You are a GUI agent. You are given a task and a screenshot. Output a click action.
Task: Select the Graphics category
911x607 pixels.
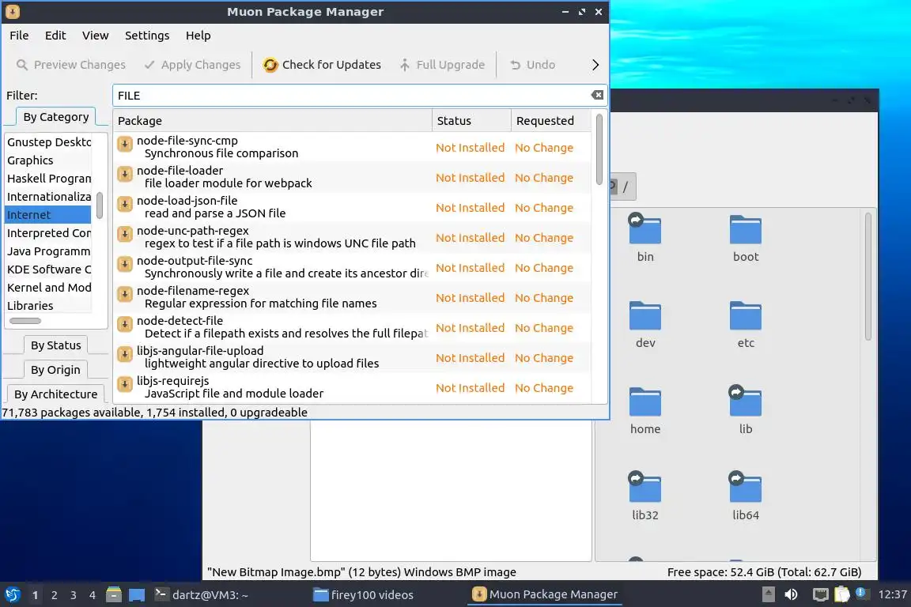[48, 160]
